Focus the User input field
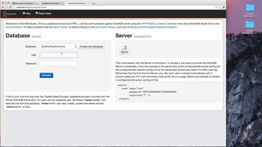 pyautogui.click(x=58, y=55)
